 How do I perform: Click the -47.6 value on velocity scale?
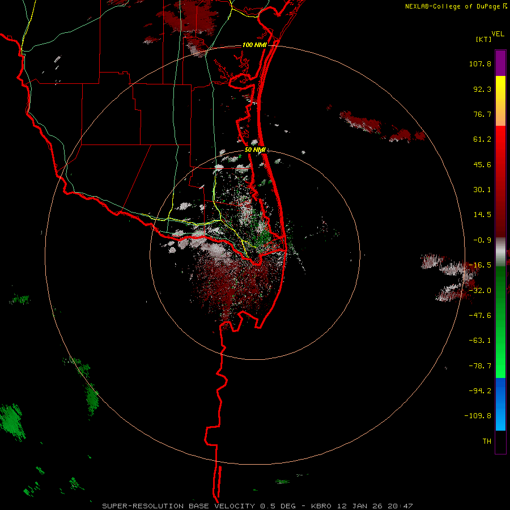click(480, 315)
